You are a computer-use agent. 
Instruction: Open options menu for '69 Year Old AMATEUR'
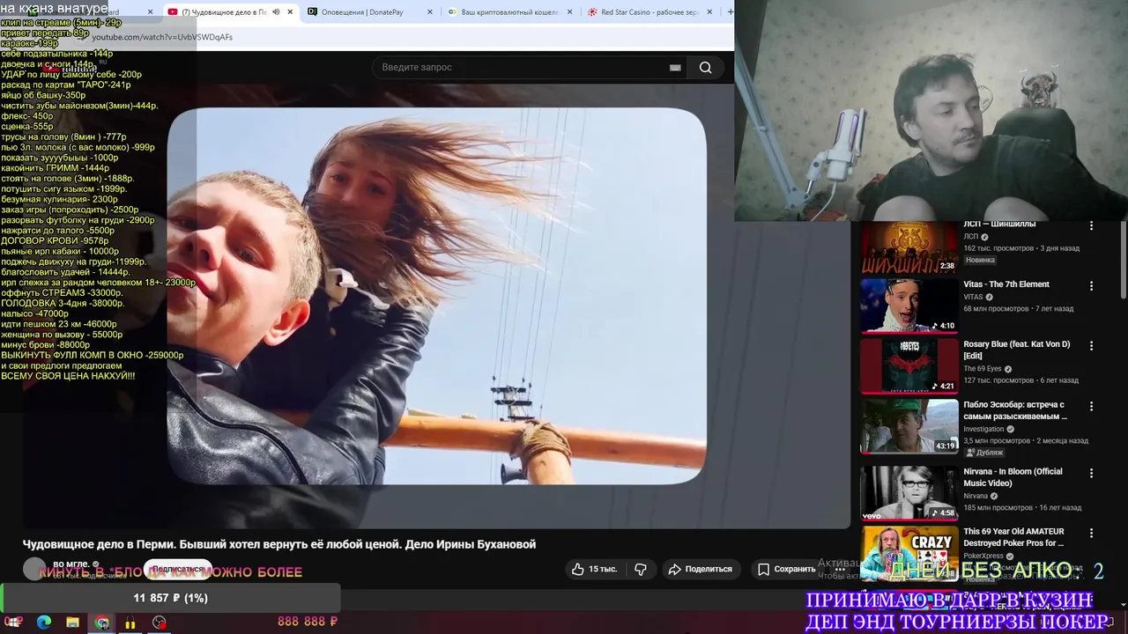tap(1091, 533)
